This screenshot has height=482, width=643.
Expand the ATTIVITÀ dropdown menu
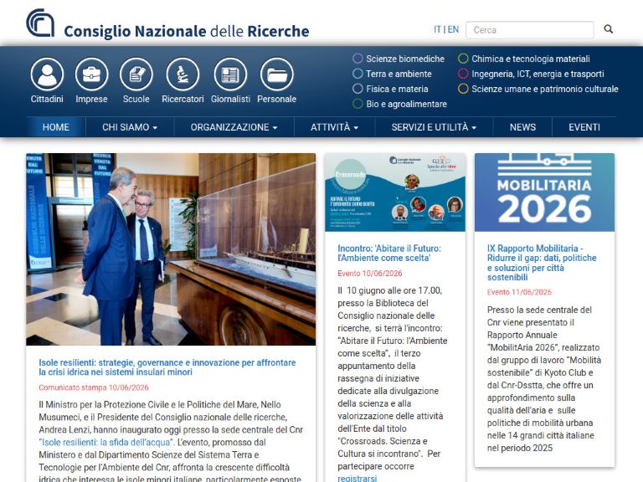[x=335, y=127]
